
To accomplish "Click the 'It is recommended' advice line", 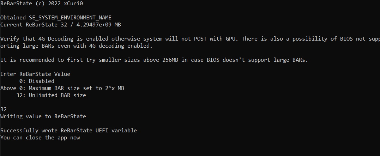I will (x=154, y=60).
